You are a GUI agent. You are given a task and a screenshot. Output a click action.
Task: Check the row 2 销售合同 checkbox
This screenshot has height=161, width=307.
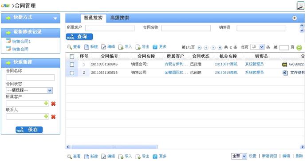(72, 73)
